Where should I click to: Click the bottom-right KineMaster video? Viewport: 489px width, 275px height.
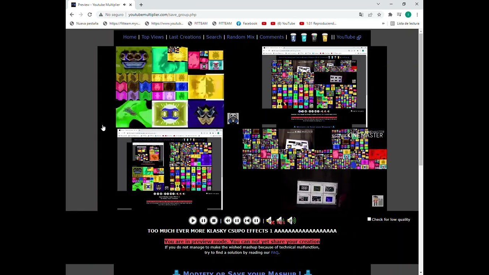(314, 169)
